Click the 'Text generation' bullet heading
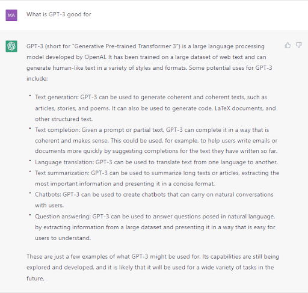The image size is (308, 293). 57,97
